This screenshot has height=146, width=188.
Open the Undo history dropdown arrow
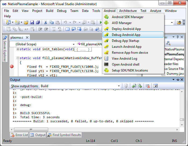[x=70, y=22]
